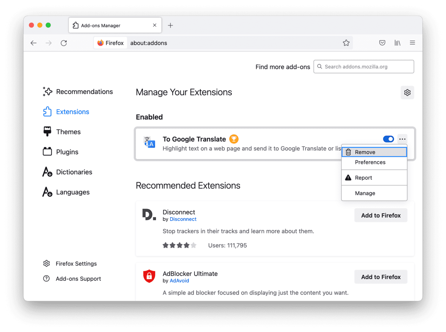Click the Search addons.mozilla.org field
Image resolution: width=446 pixels, height=332 pixels.
363,67
